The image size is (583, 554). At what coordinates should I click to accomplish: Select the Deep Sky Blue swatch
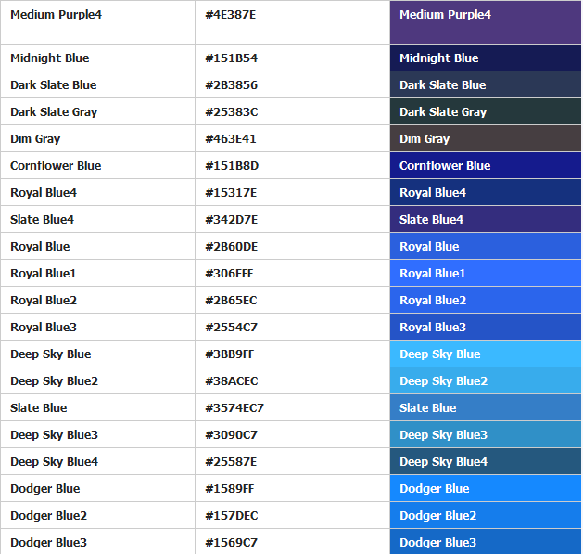coord(485,354)
